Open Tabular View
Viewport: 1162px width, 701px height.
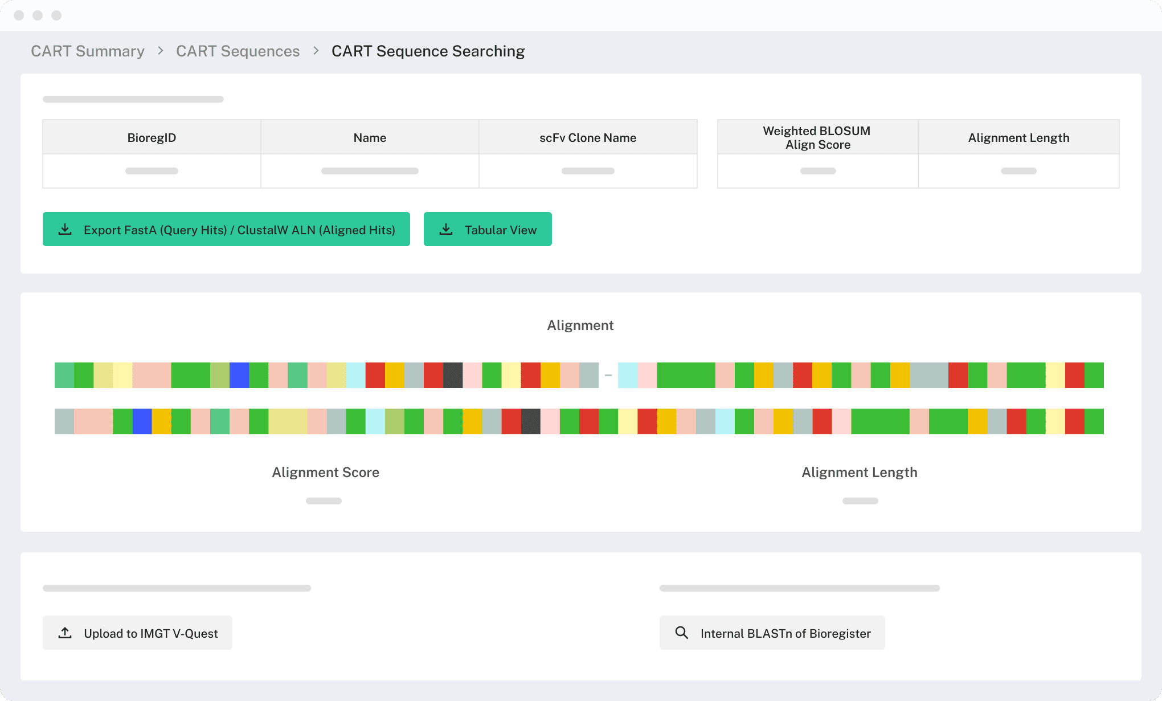488,230
